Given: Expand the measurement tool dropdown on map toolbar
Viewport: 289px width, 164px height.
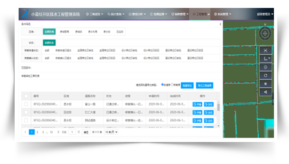Looking at the screenshot, I should [266, 58].
